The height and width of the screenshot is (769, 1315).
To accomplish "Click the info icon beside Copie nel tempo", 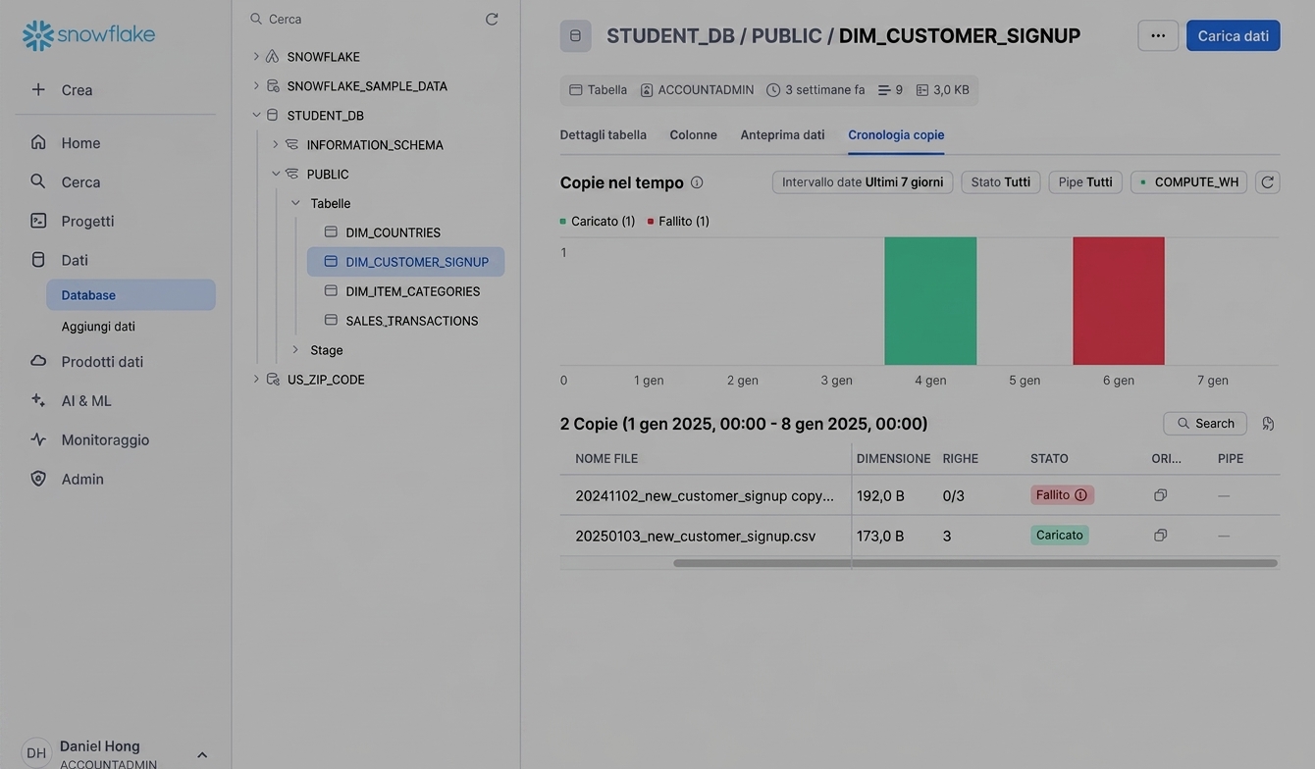I will pos(697,182).
